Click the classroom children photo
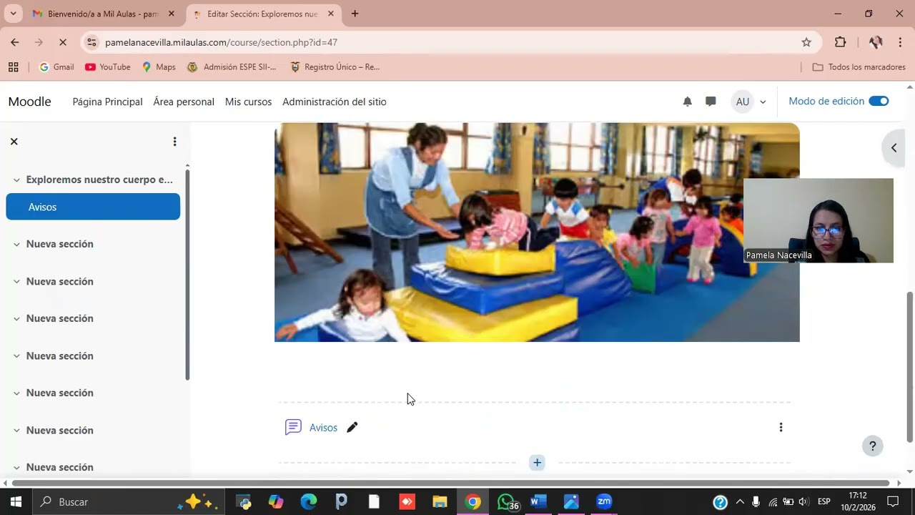This screenshot has height=515, width=915. [537, 232]
